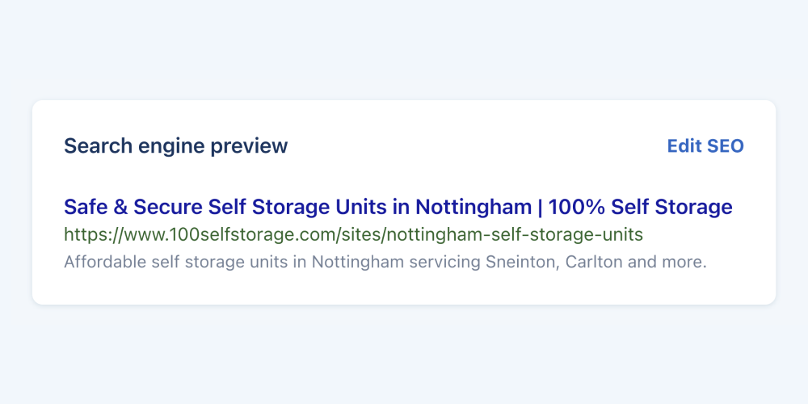Click the word Affordable in the description

pos(101,263)
